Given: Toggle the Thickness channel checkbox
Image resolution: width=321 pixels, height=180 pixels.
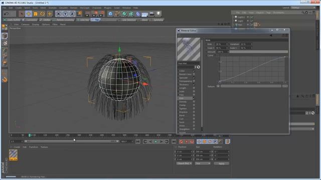Looking at the screenshot, I should 194,84.
